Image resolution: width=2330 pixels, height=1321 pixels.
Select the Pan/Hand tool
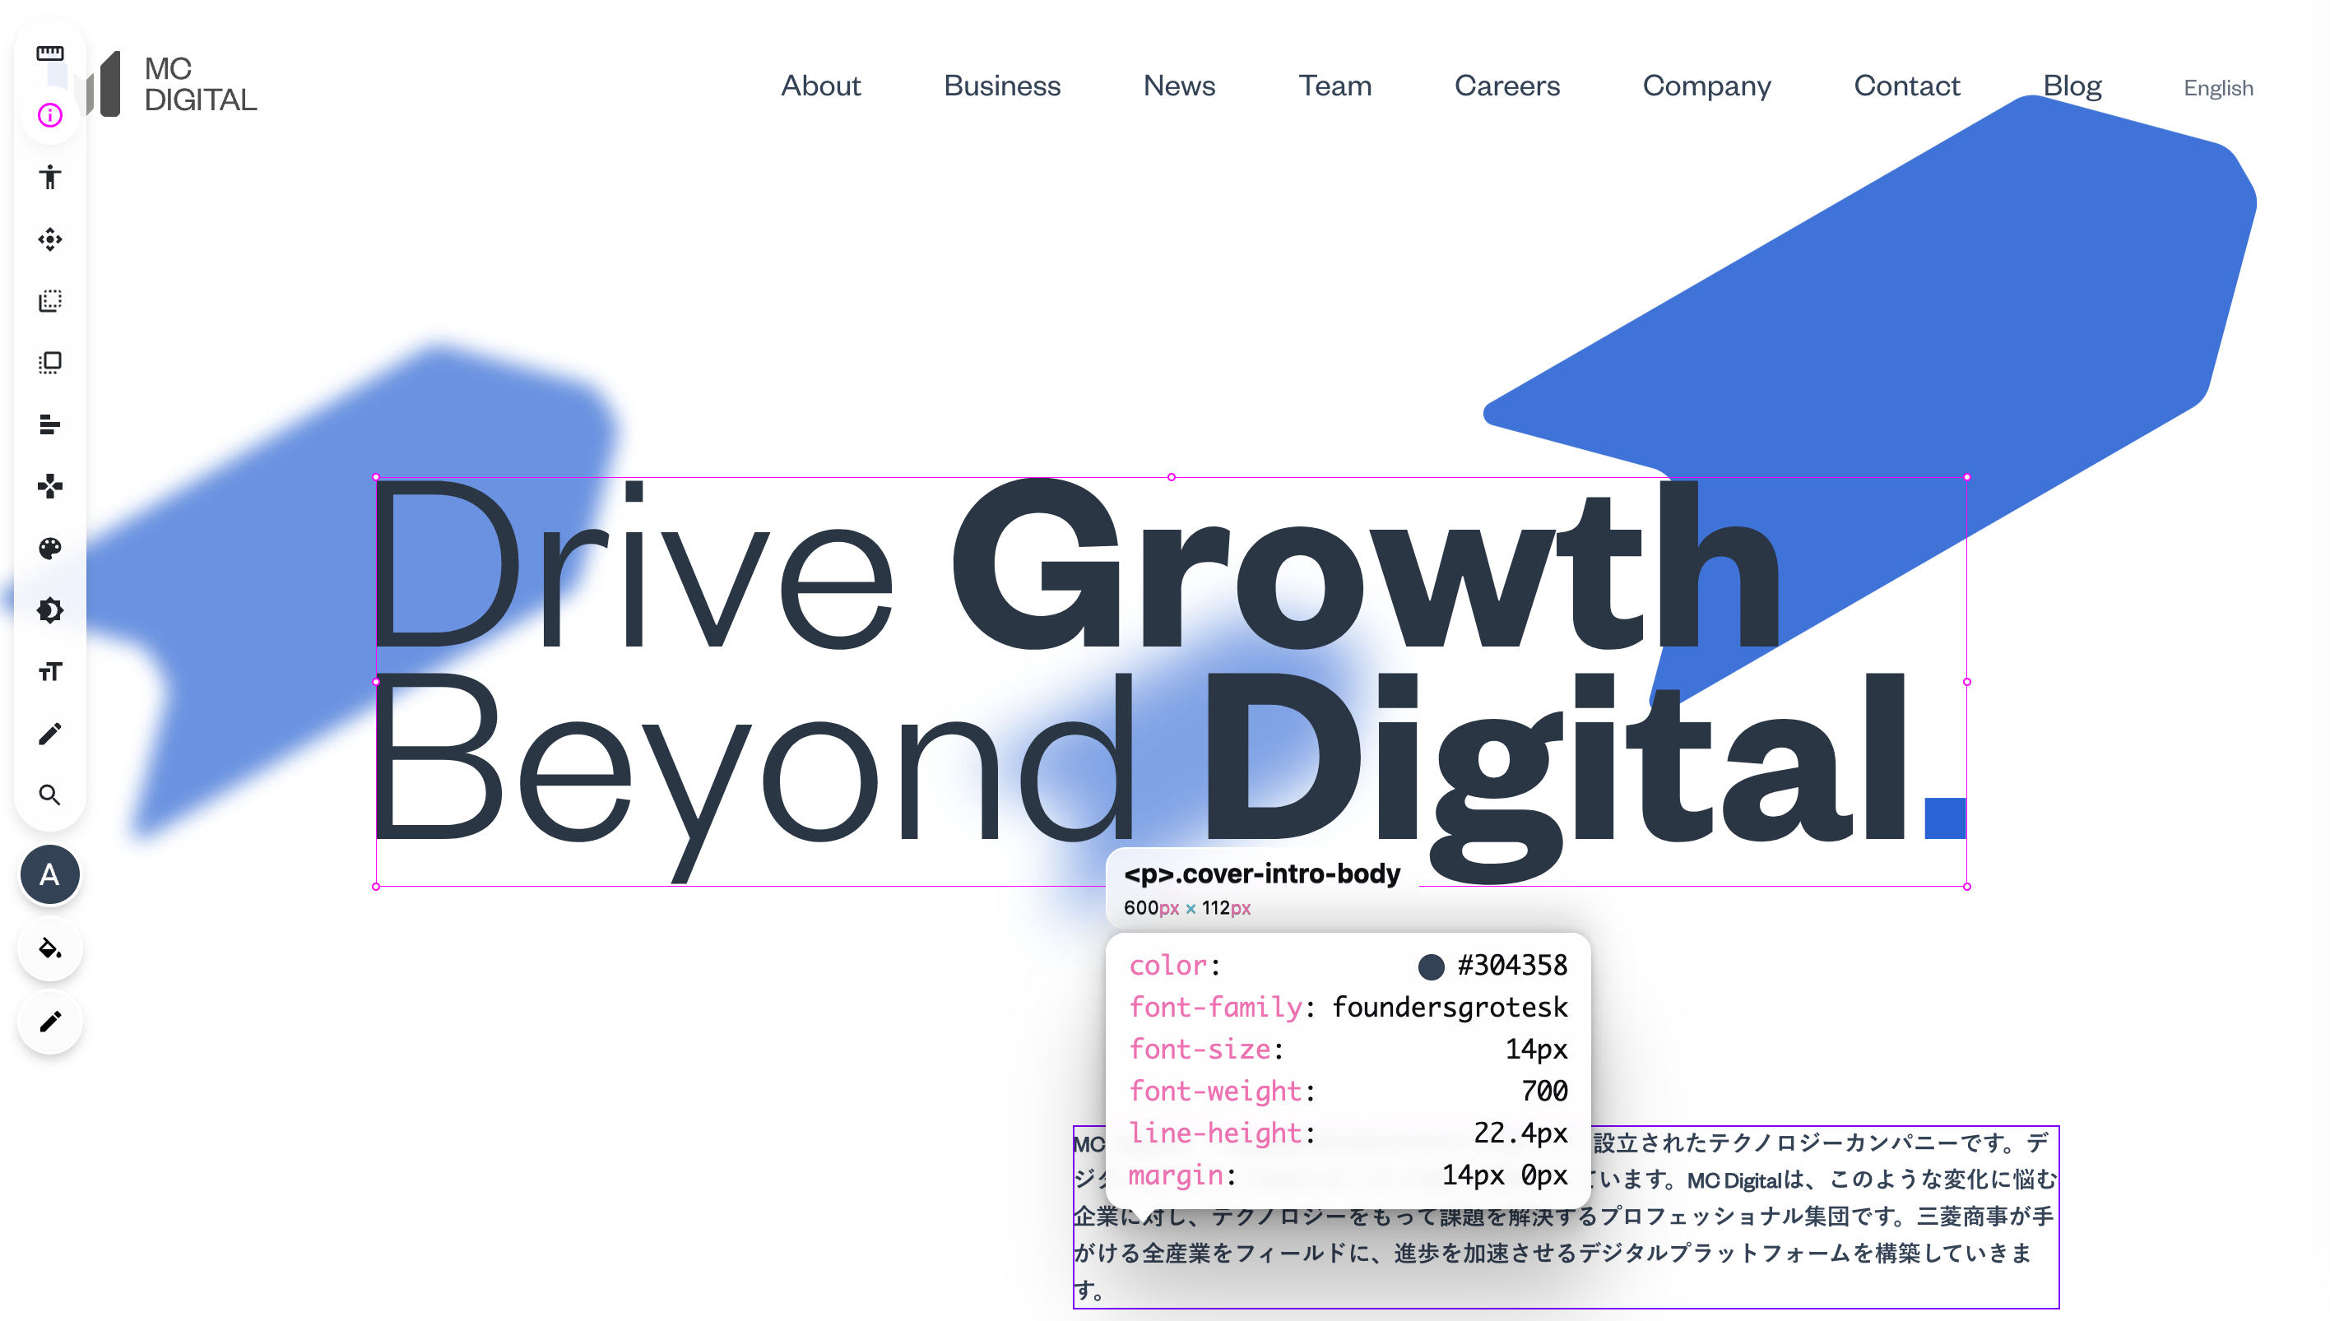(x=51, y=239)
